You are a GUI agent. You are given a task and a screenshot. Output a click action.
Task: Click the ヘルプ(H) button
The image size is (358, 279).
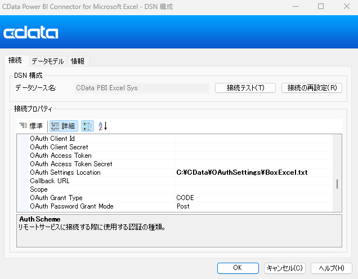coord(331,268)
